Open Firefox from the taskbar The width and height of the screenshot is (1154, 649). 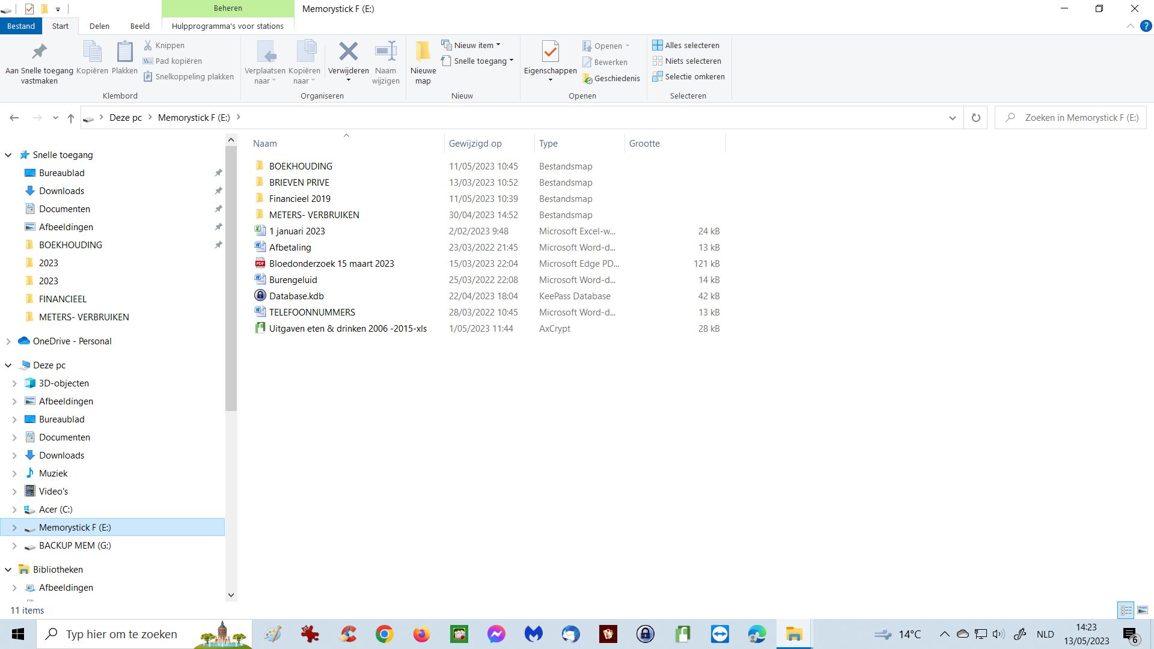pyautogui.click(x=421, y=634)
